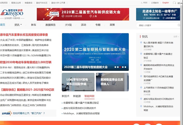This screenshot has height=125, width=183.
Task: Open the RSS text link
Action: tap(145, 3)
